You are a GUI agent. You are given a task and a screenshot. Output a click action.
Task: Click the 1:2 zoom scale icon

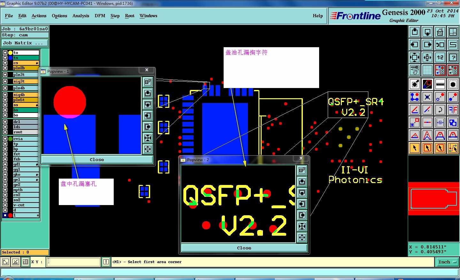click(x=440, y=57)
